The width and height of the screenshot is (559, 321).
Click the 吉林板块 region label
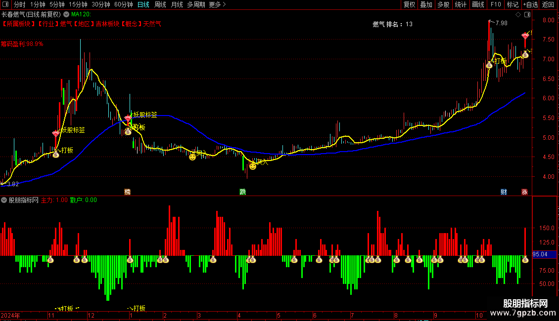[107, 24]
